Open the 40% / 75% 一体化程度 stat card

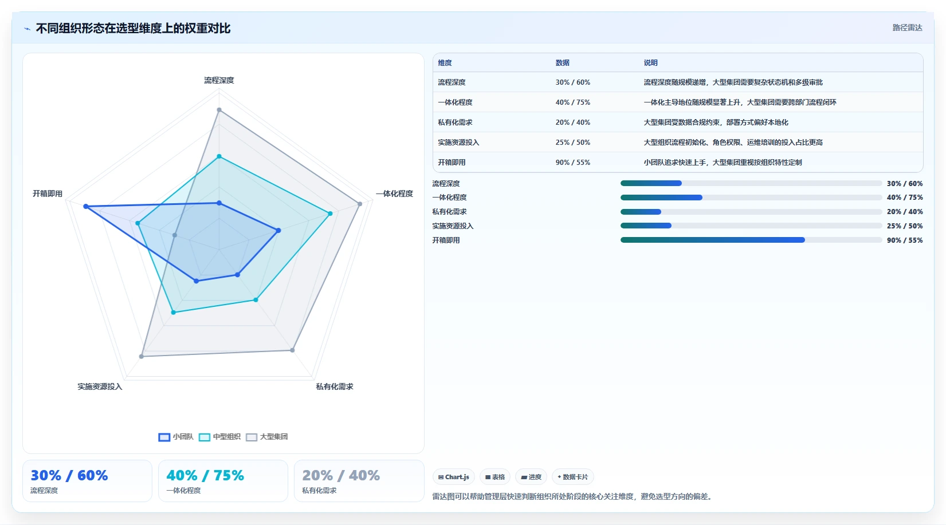pos(223,481)
